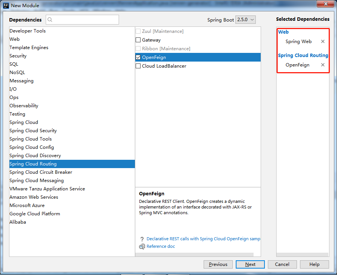This screenshot has width=337, height=275.
Task: Select Spring Cloud Security category
Action: click(72, 131)
